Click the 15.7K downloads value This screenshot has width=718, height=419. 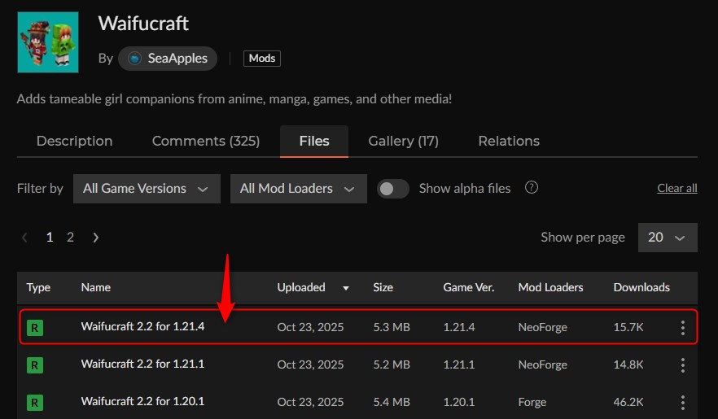click(628, 327)
